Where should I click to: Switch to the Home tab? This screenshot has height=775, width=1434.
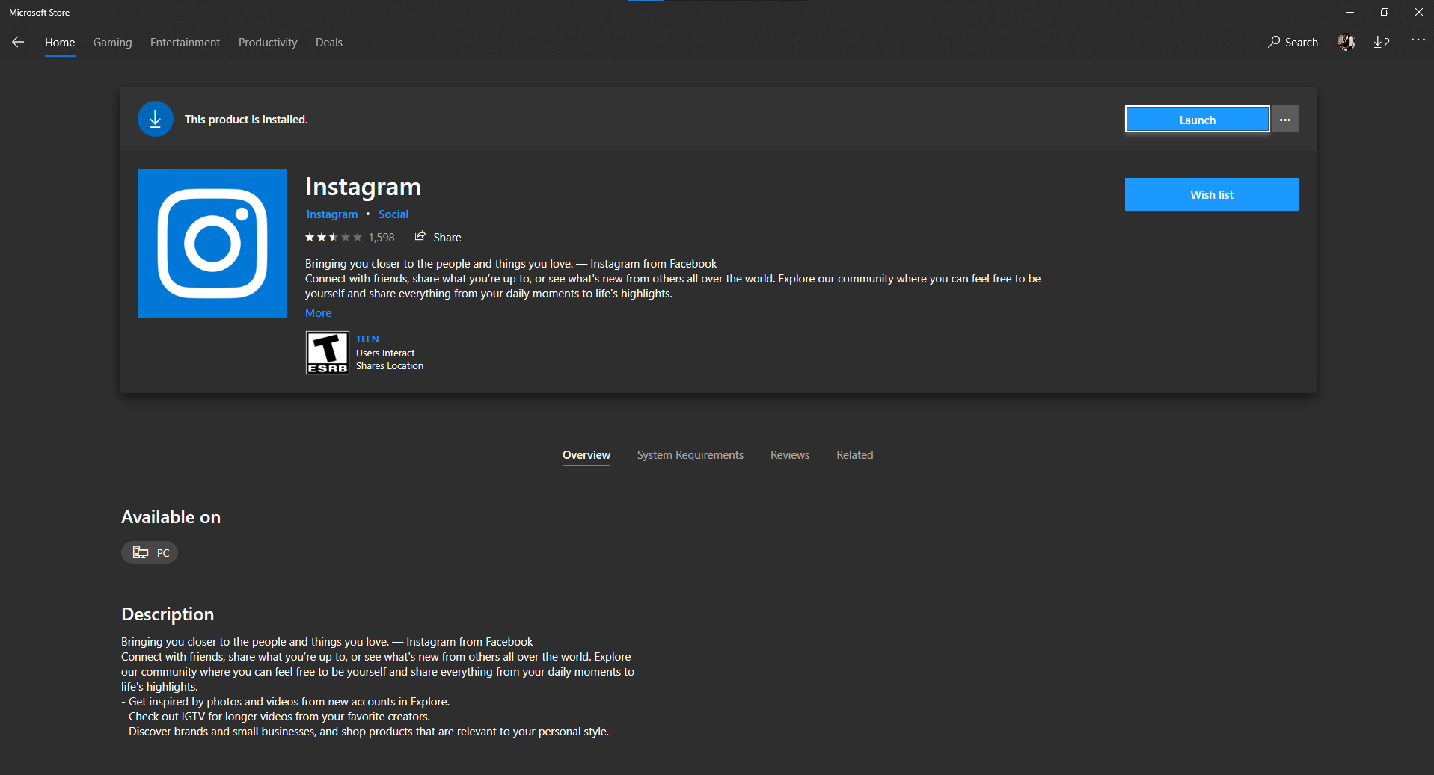click(x=60, y=43)
